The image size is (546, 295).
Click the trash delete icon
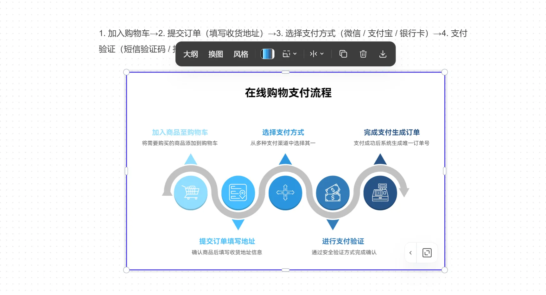(x=363, y=54)
